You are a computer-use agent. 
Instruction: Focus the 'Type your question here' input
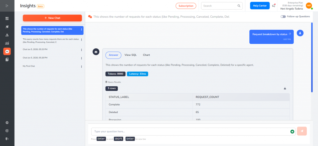click(x=189, y=131)
